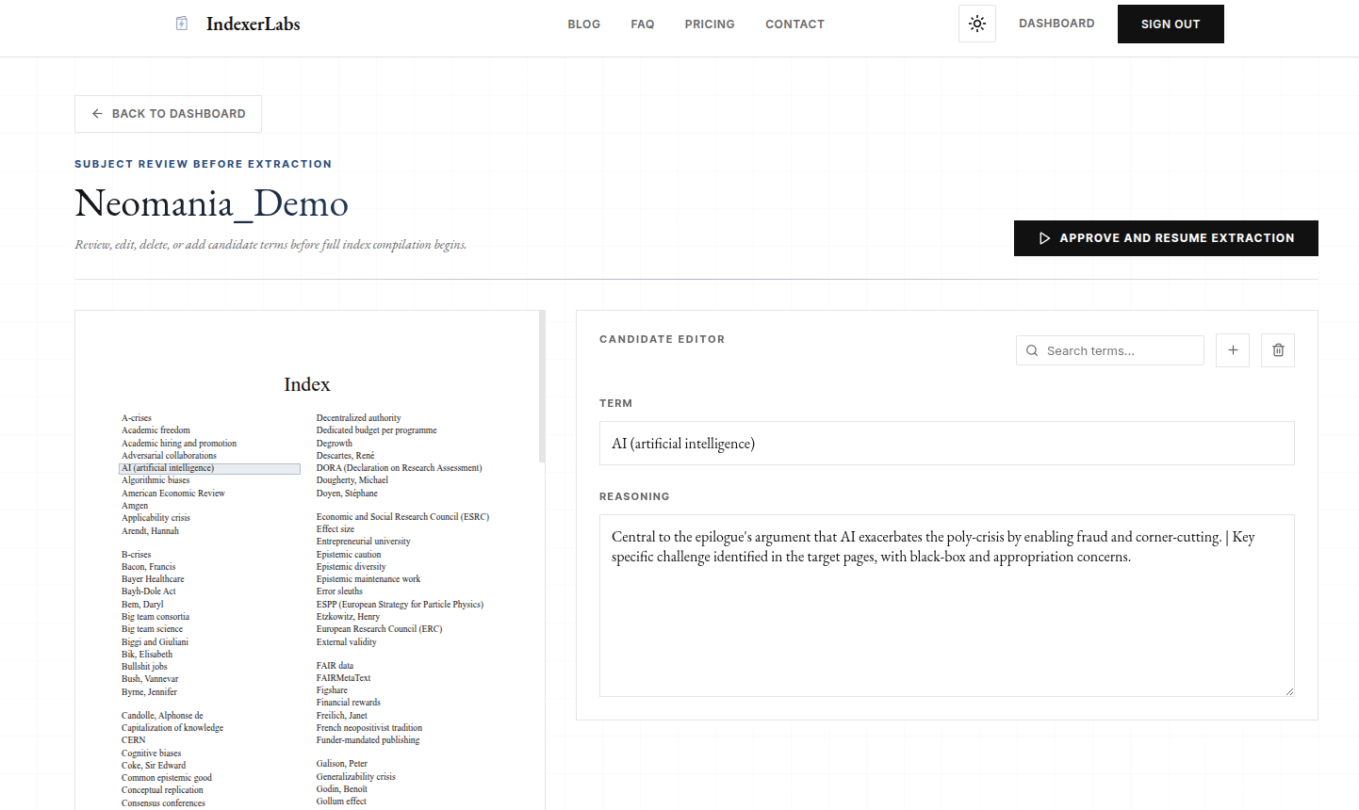Screen dimensions: 1359x810
Task: Click the IndexerLabs brand name
Action: pos(254,24)
